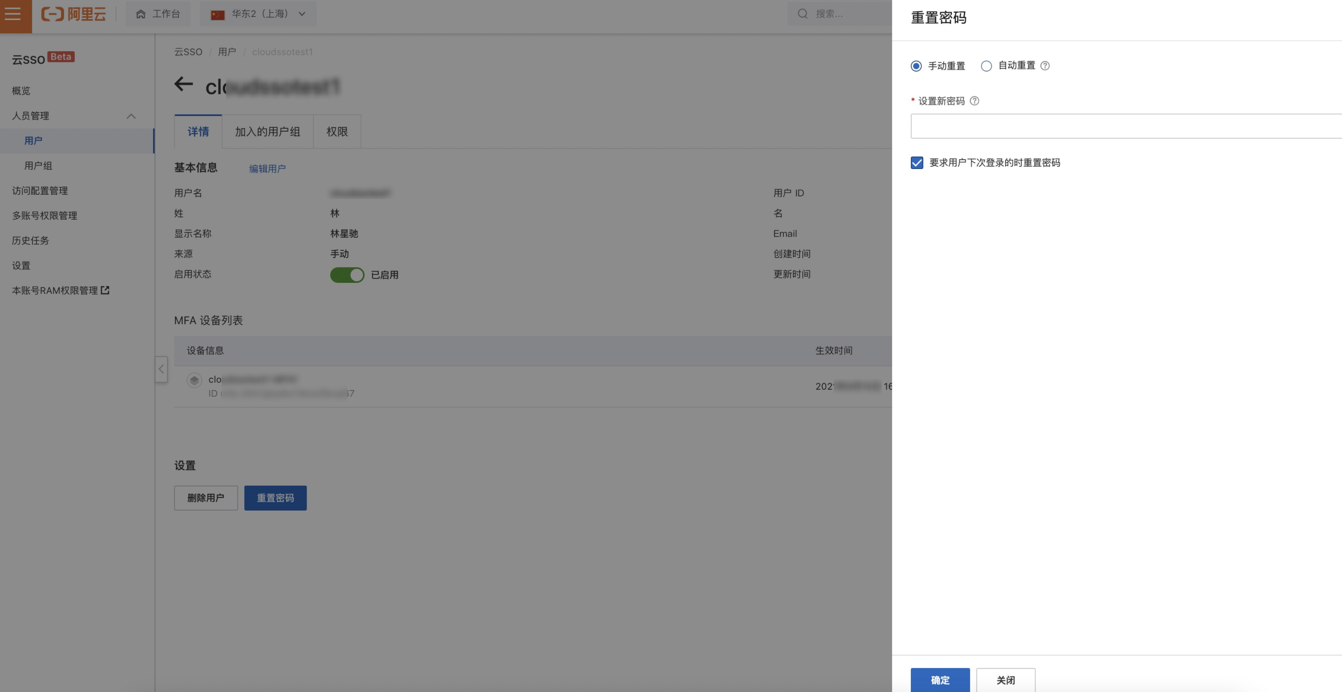Click the help icon next to 自动重置
The width and height of the screenshot is (1342, 692).
click(1044, 66)
